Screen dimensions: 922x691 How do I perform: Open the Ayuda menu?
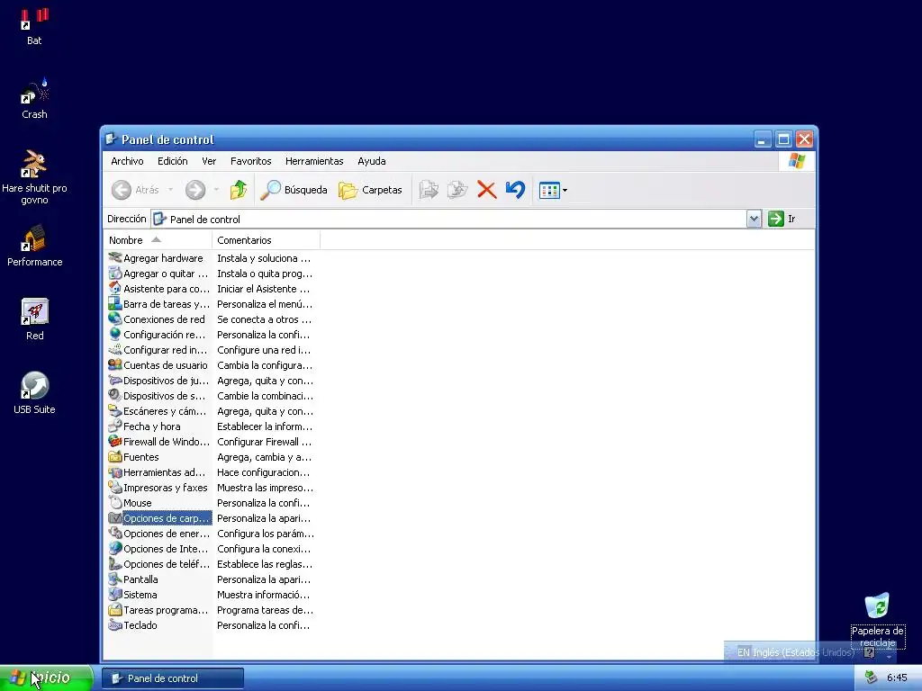point(372,161)
